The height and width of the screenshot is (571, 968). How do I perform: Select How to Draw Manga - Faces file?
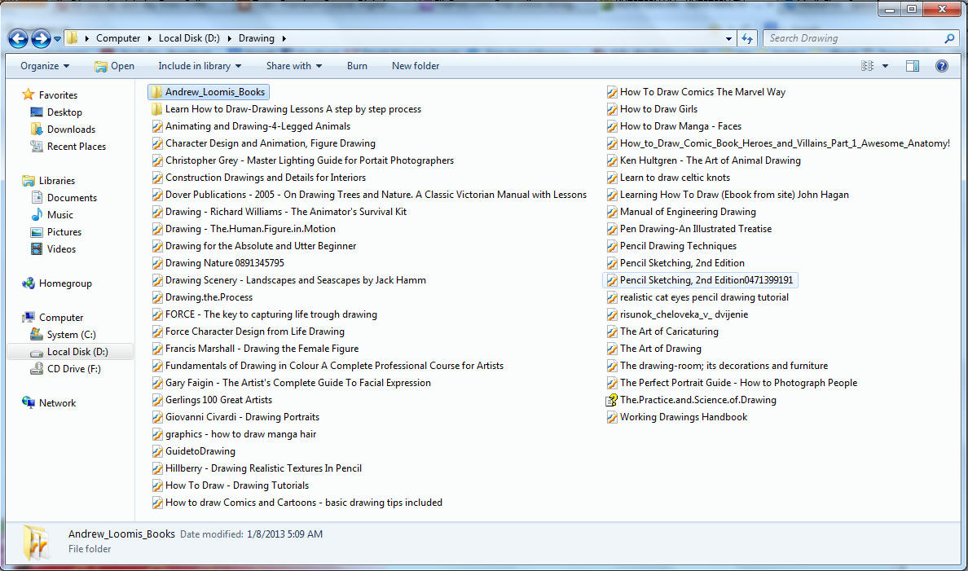tap(674, 126)
